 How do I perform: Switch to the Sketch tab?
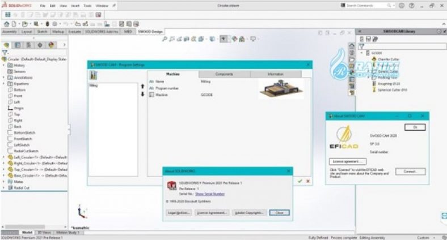(x=42, y=32)
